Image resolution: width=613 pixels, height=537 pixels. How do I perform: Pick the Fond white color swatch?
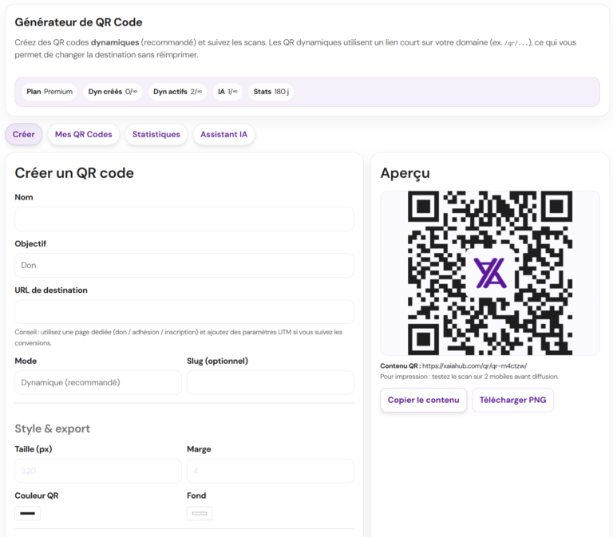pos(200,513)
